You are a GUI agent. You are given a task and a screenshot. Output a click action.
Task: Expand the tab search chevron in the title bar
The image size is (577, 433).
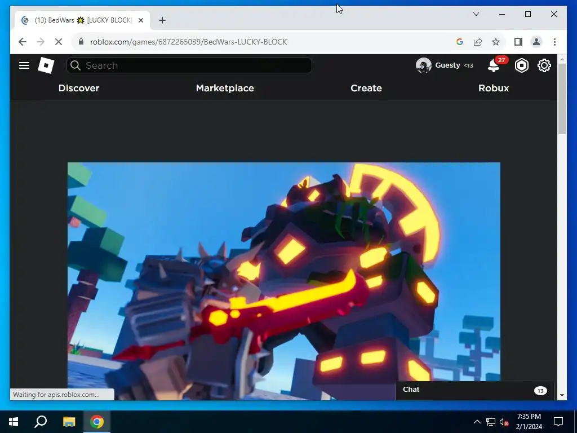[476, 14]
